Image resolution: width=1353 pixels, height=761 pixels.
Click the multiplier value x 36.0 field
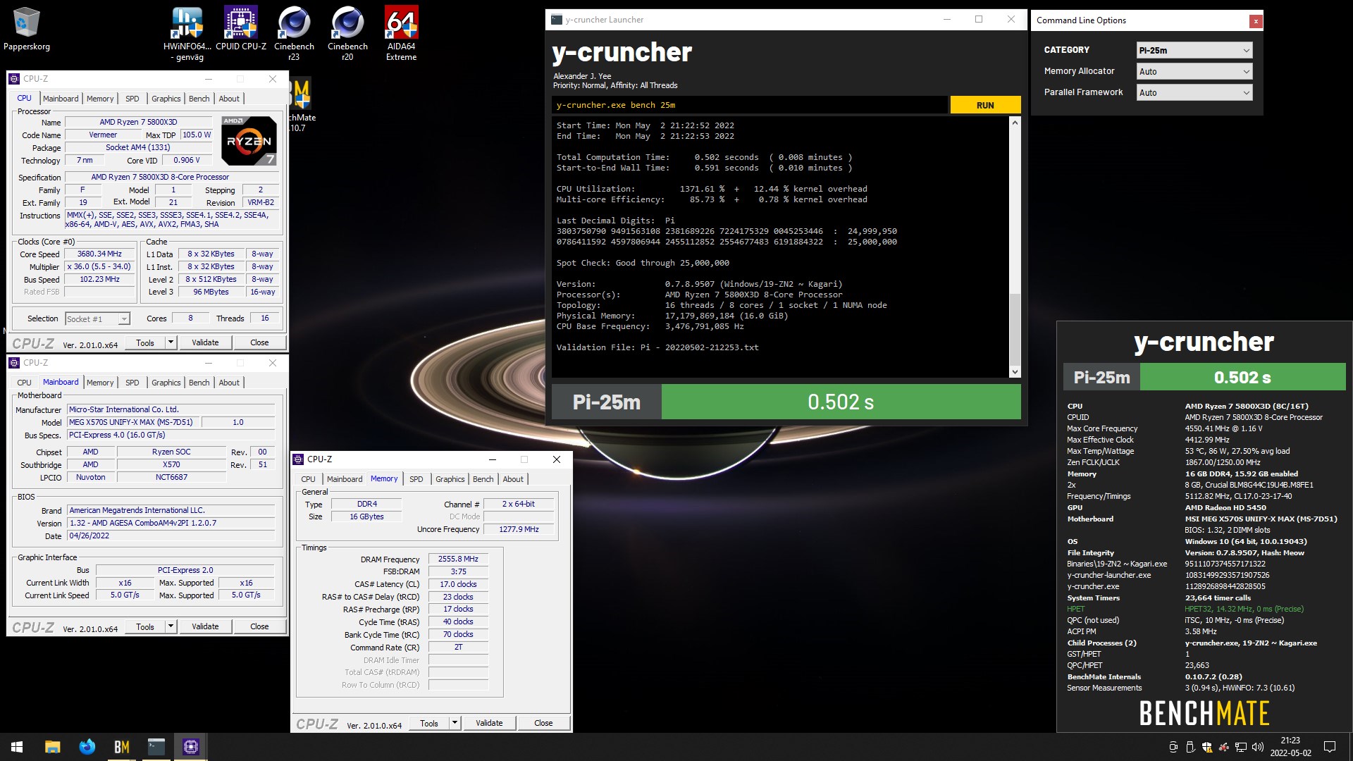[x=99, y=266]
